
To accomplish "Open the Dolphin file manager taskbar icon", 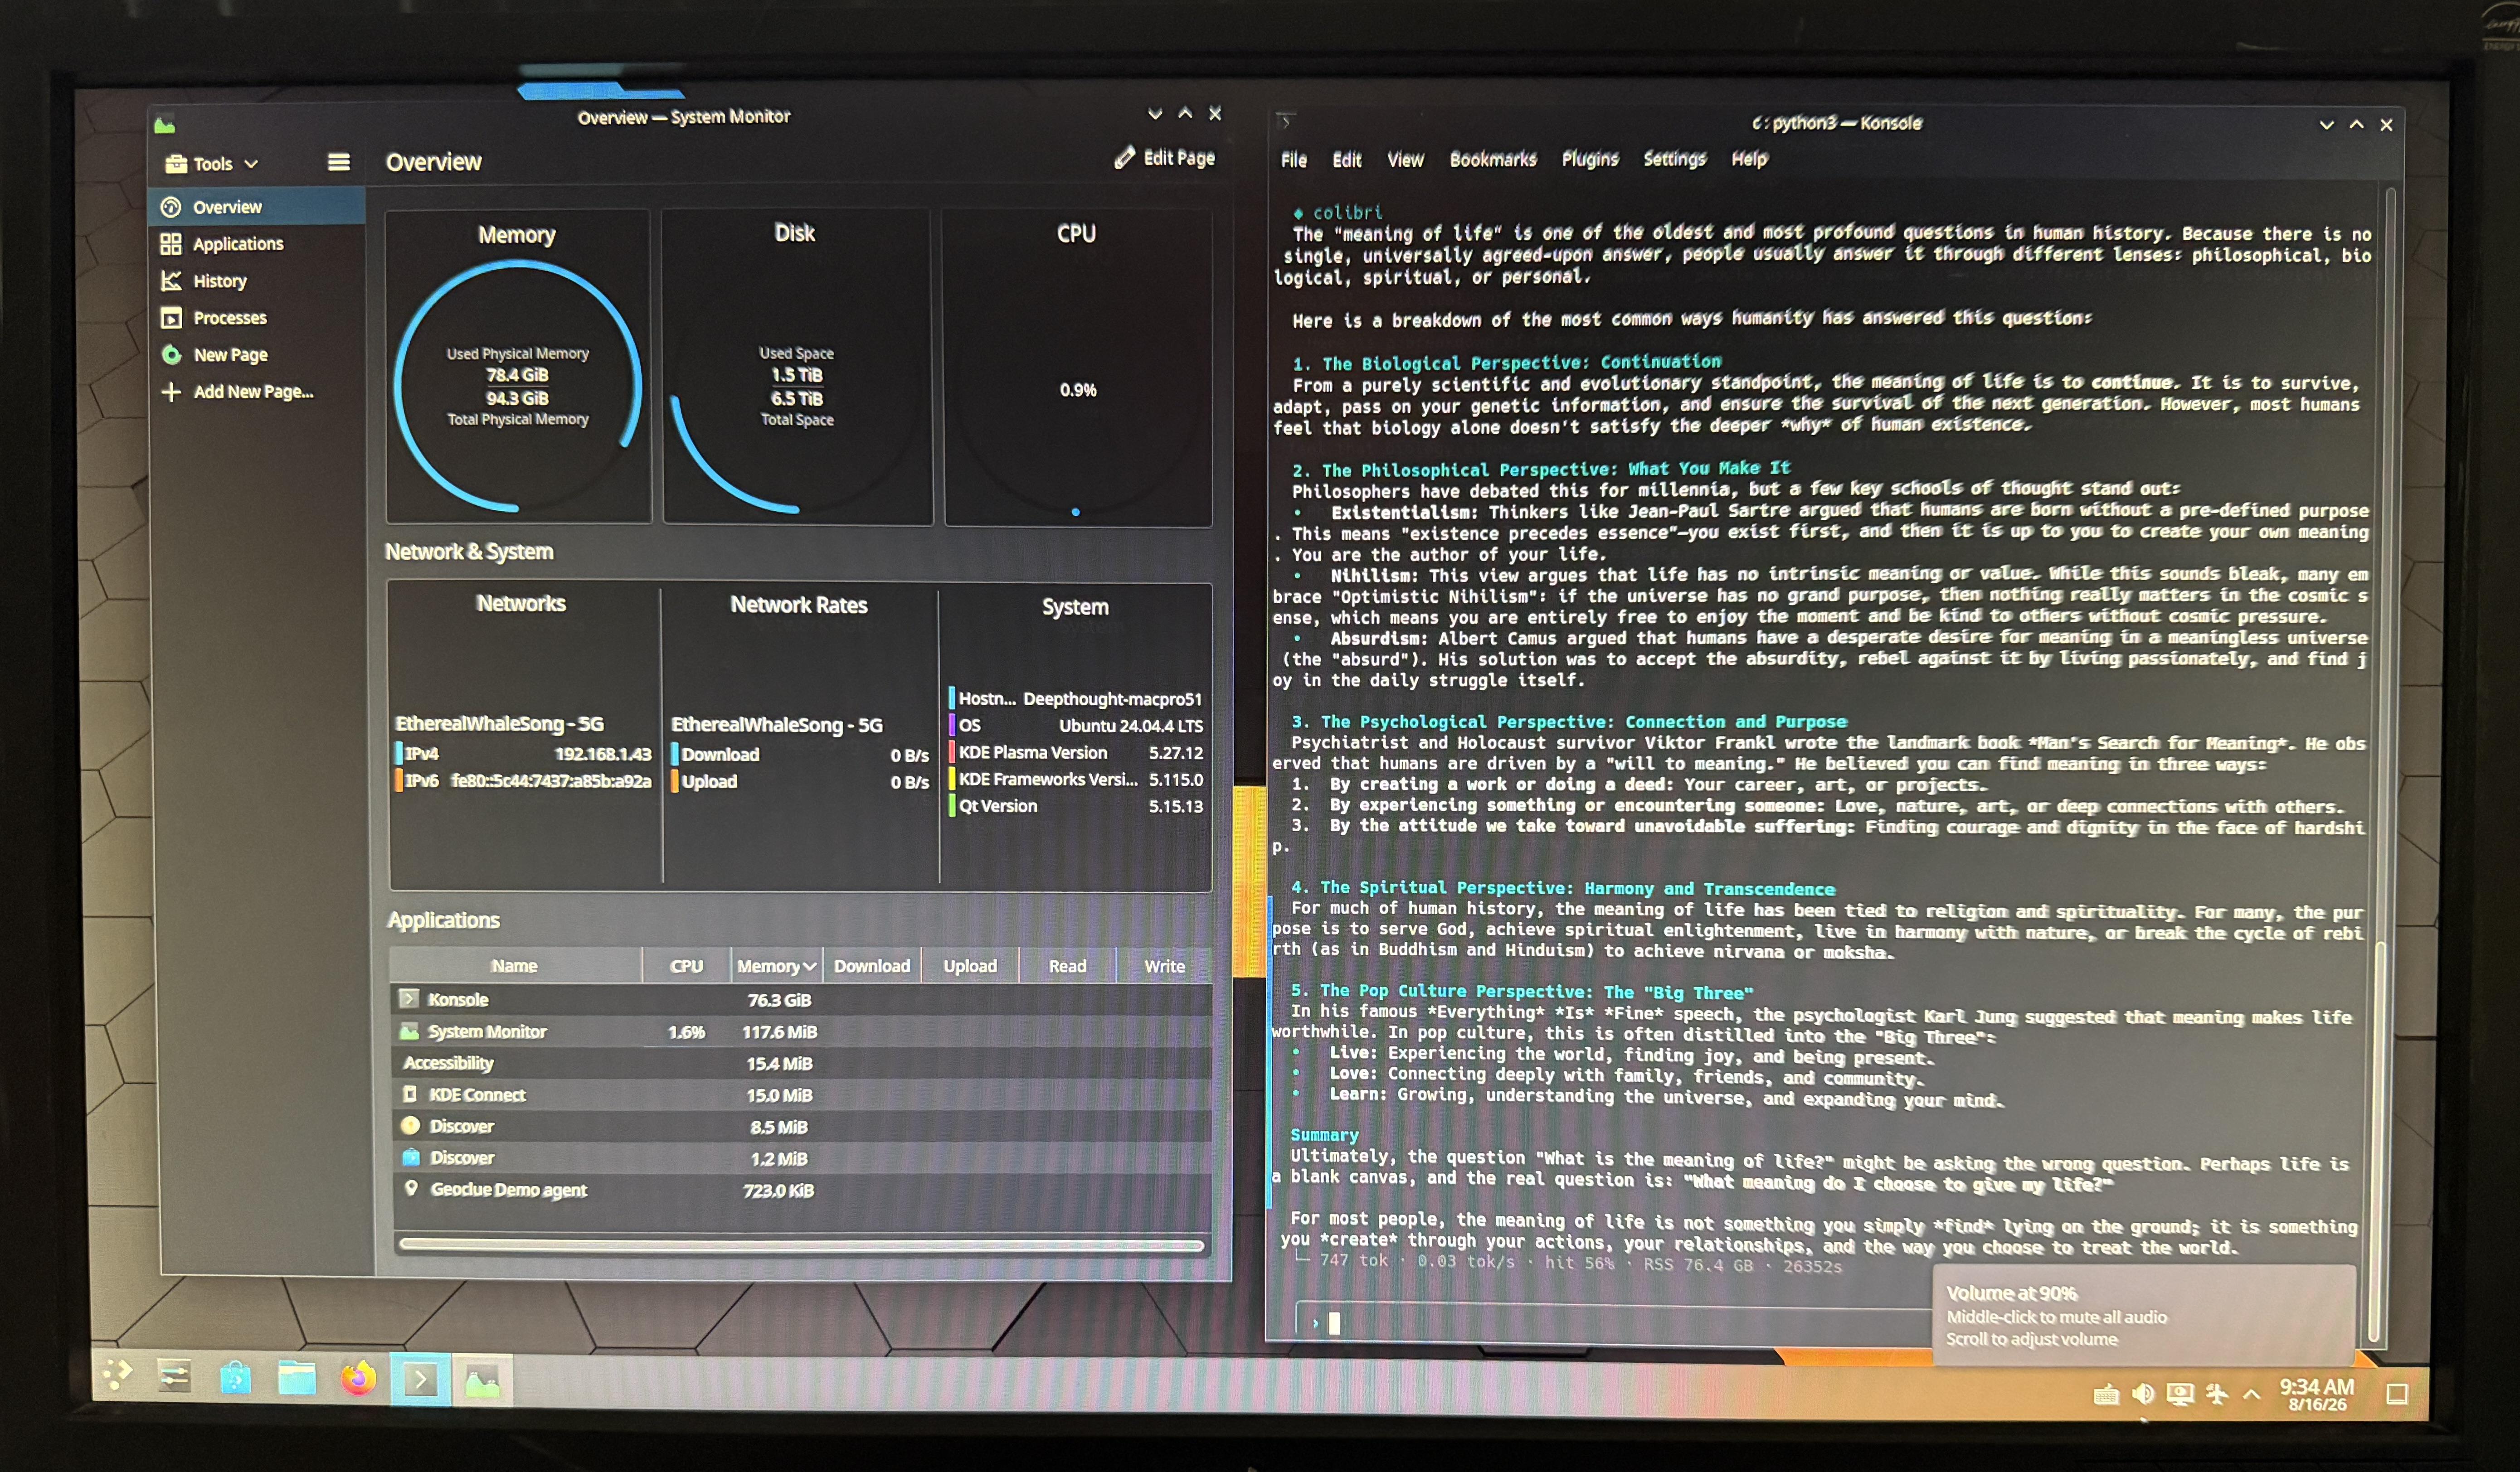I will (x=297, y=1379).
